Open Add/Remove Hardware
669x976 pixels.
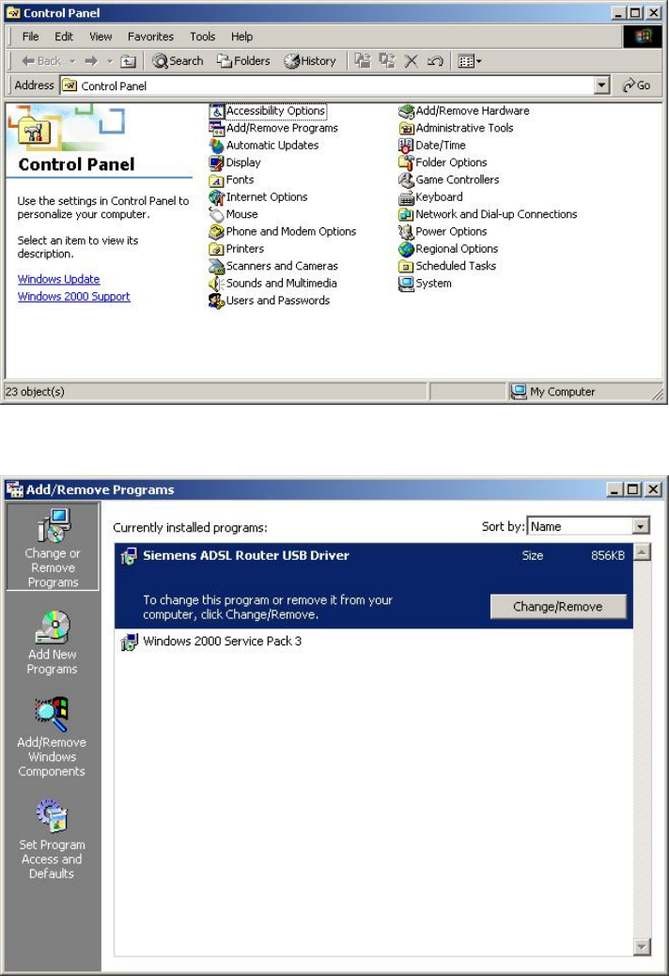coord(464,111)
